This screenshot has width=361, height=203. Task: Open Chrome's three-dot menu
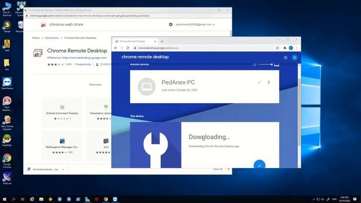[x=297, y=48]
